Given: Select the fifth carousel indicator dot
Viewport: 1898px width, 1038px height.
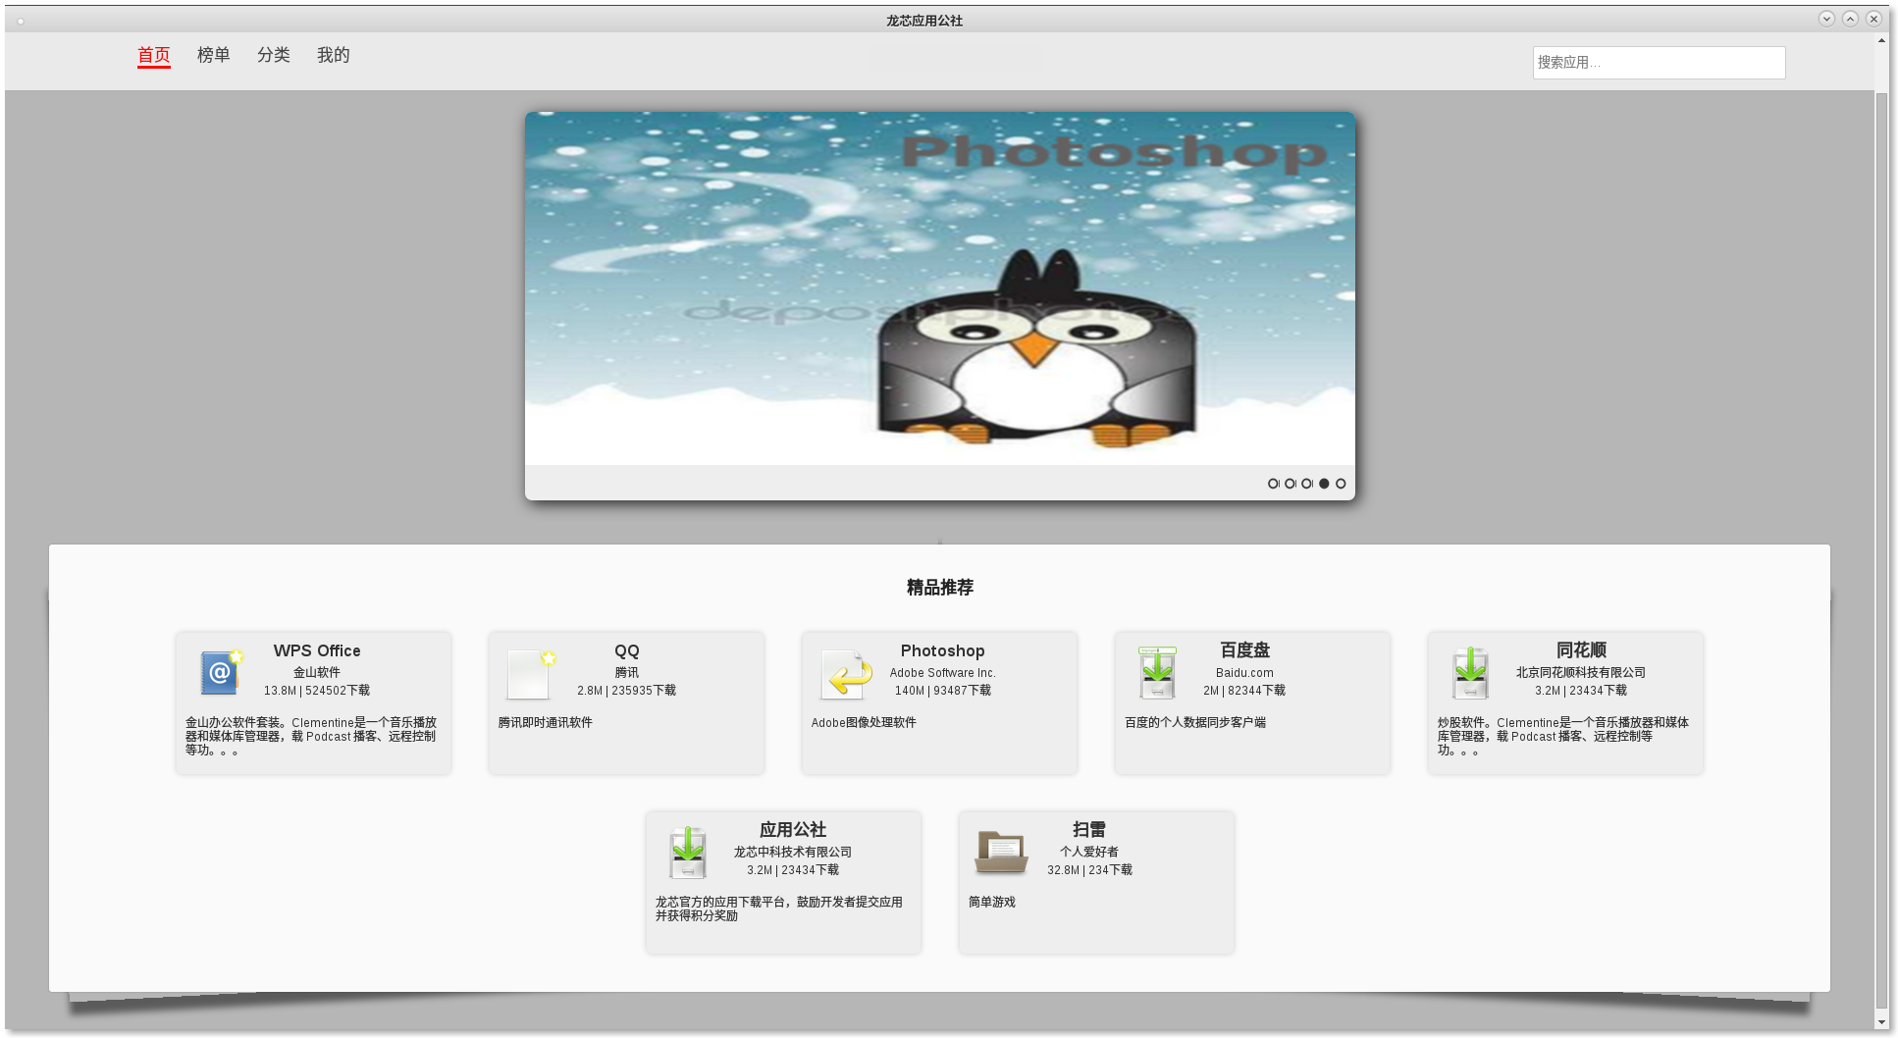Looking at the screenshot, I should tap(1341, 484).
